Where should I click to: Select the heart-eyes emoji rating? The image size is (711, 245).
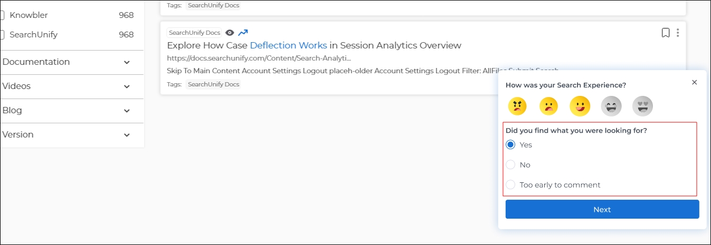(x=642, y=106)
